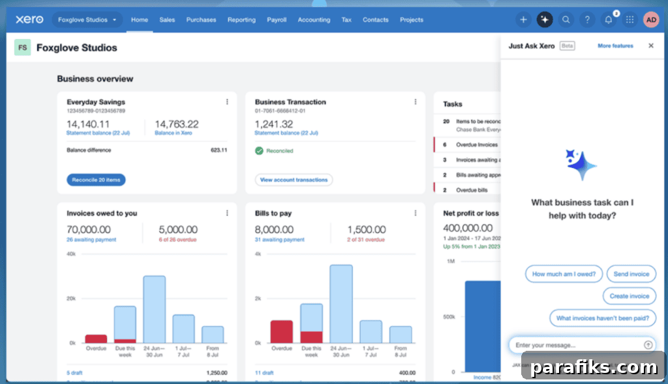Open Business Transaction Statement balance link
The image size is (668, 384).
coord(286,133)
